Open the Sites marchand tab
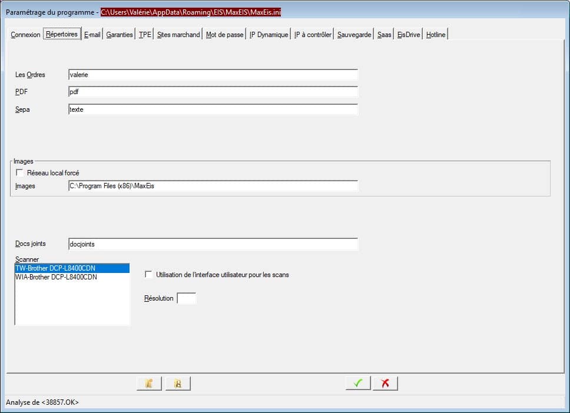The height and width of the screenshot is (413, 570). [178, 35]
